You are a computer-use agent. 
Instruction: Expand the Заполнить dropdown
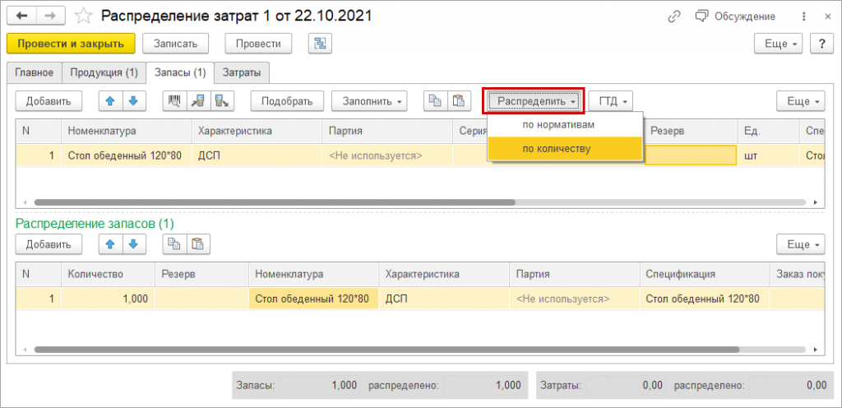click(368, 101)
